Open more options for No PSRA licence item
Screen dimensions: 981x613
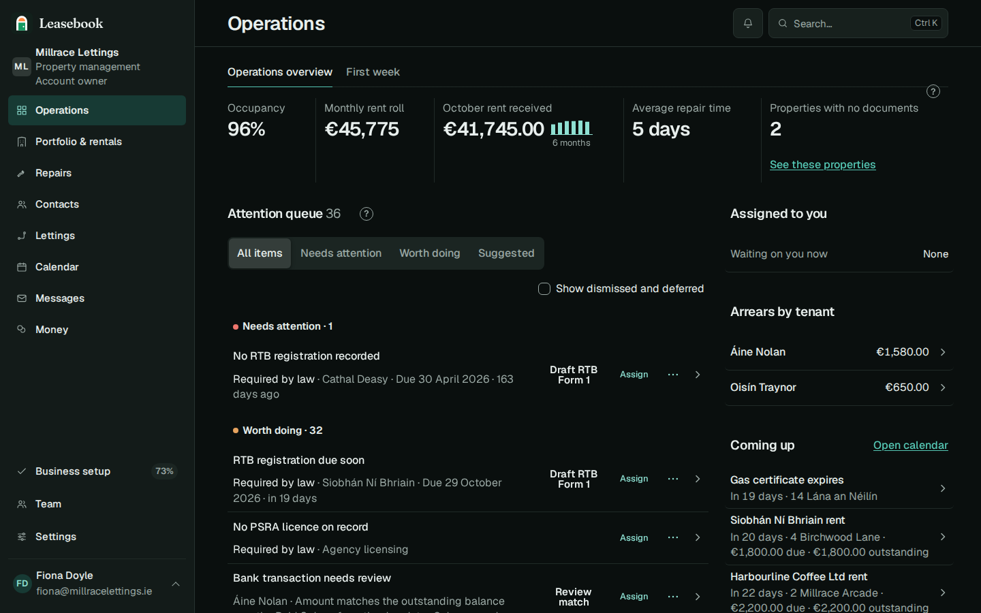point(673,537)
